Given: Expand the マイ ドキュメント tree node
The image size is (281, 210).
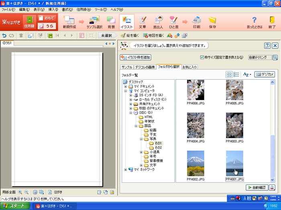Looking at the screenshot, I should 126,86.
